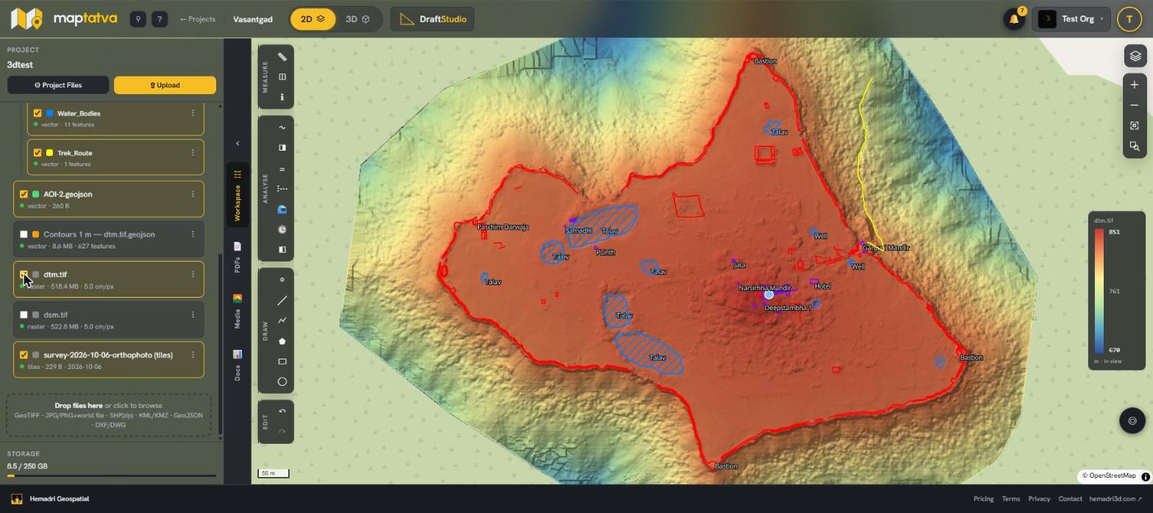Open the info measure tool
The height and width of the screenshot is (513, 1153).
pos(282,97)
